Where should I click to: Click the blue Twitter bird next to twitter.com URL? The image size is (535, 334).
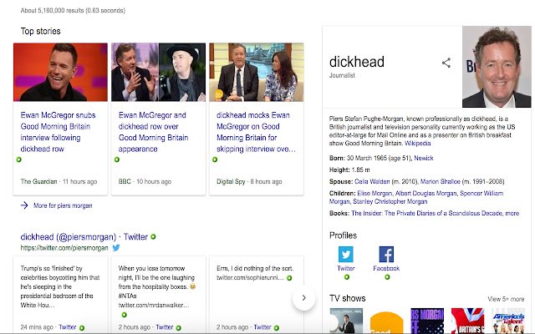click(116, 248)
